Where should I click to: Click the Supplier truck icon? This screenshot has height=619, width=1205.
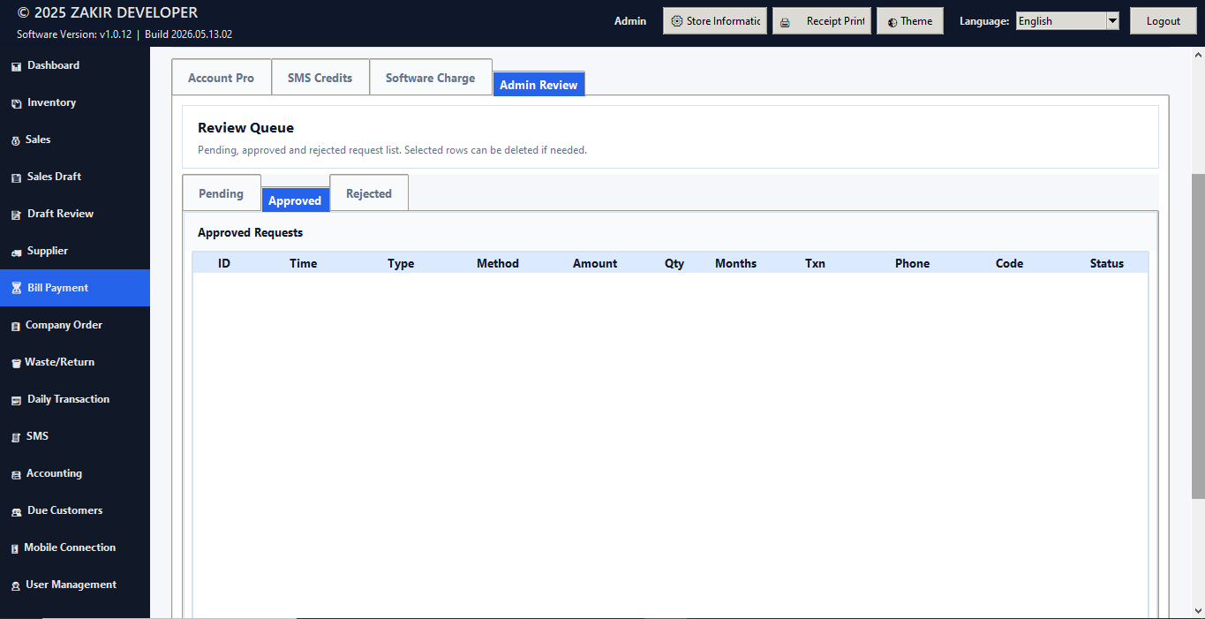pos(16,252)
